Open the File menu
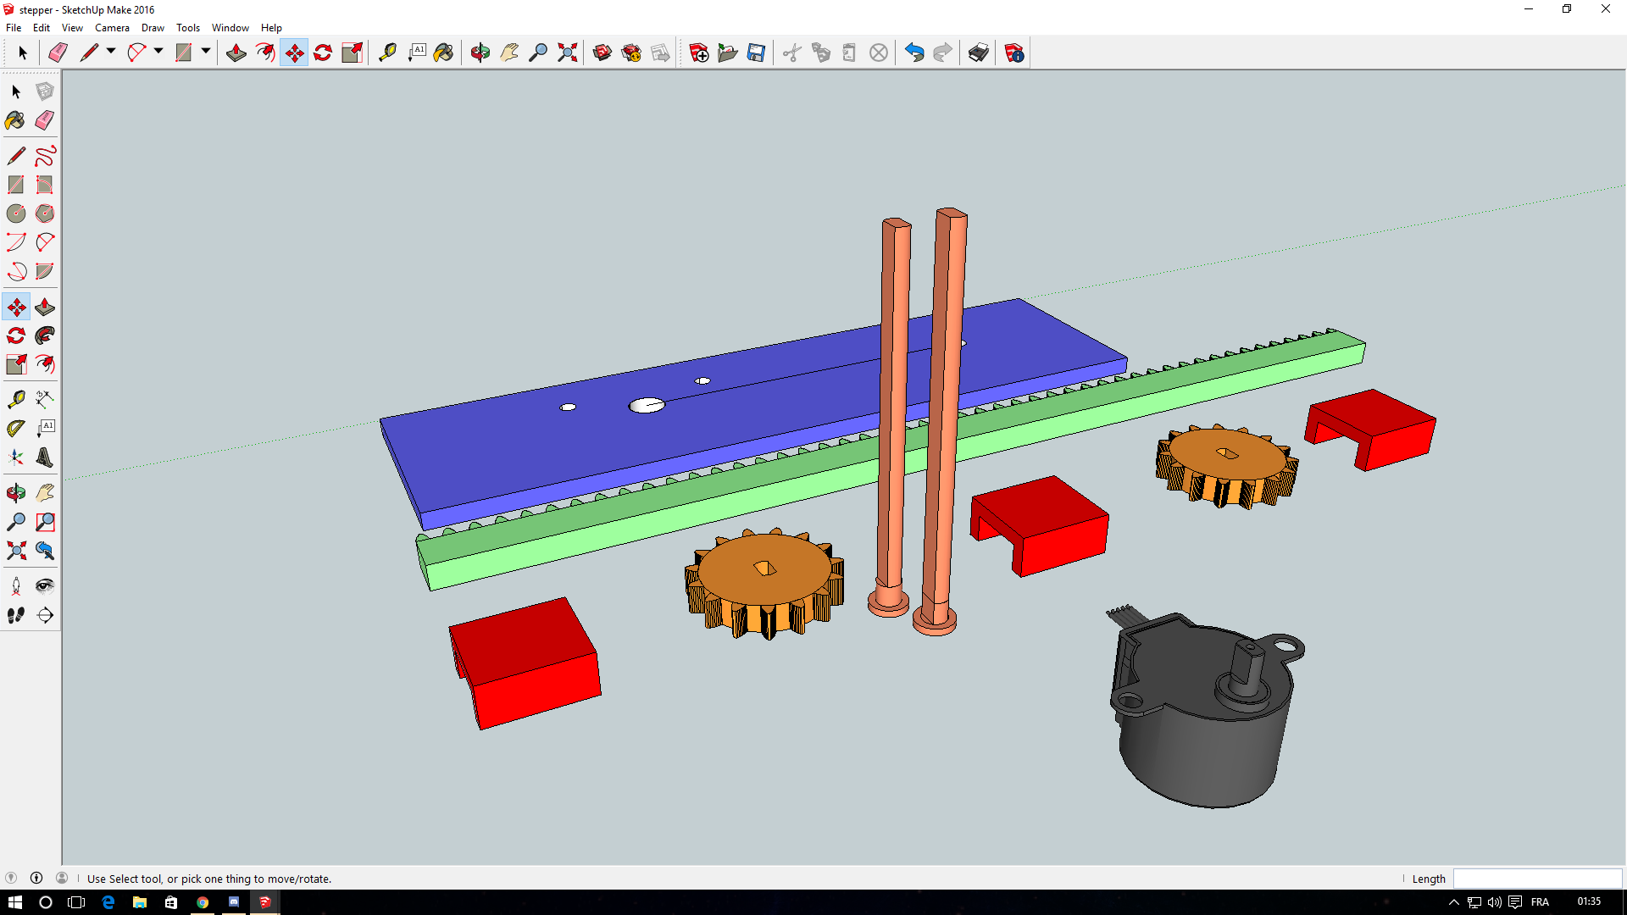The height and width of the screenshot is (915, 1627). [14, 28]
